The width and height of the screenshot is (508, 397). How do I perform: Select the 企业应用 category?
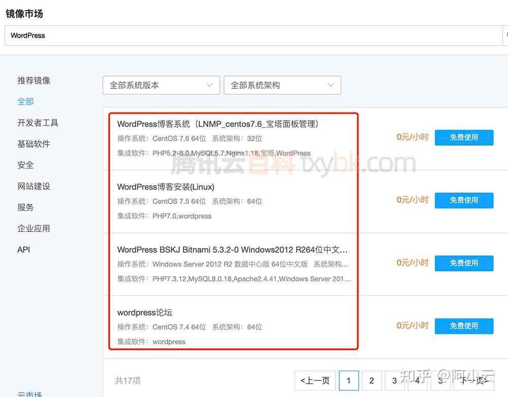tap(34, 228)
